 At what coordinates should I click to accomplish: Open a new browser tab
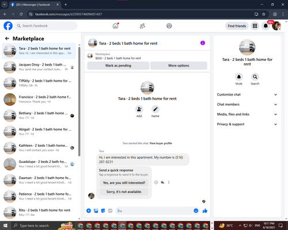[x=66, y=5]
